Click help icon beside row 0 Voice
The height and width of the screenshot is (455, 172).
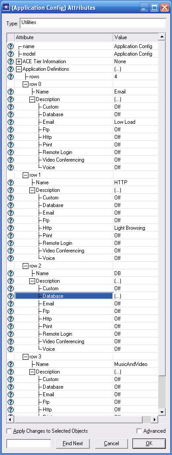click(10, 167)
